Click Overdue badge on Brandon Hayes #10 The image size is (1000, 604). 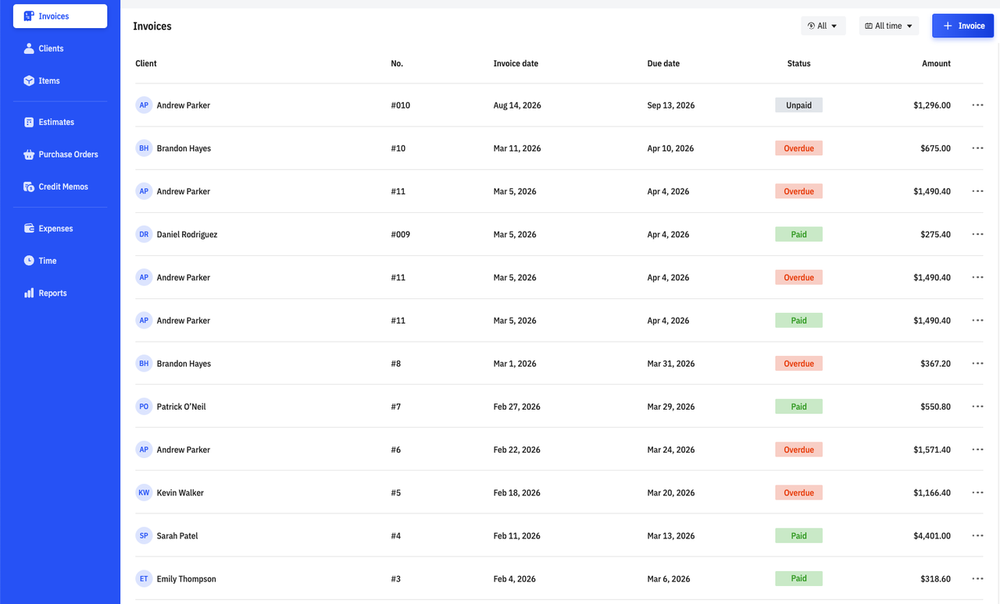pyautogui.click(x=798, y=148)
